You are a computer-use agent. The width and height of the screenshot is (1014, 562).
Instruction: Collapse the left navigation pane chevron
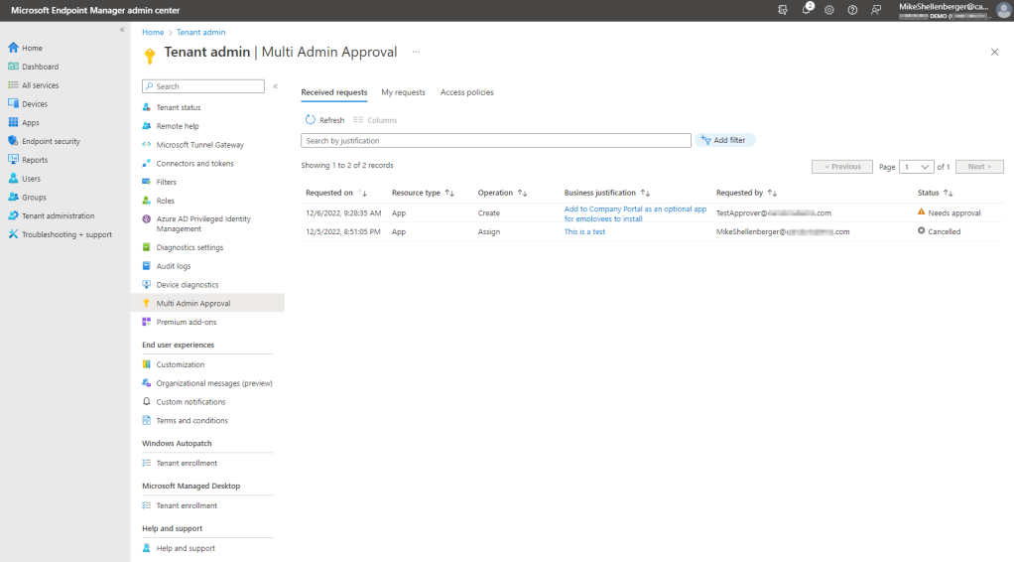coord(122,30)
